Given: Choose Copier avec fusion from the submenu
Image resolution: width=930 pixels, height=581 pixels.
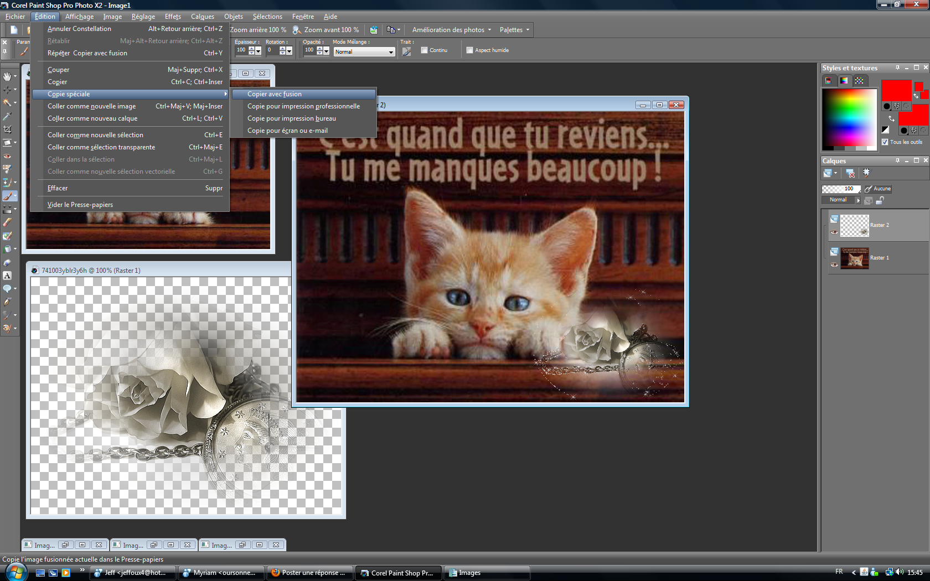Looking at the screenshot, I should tap(304, 94).
